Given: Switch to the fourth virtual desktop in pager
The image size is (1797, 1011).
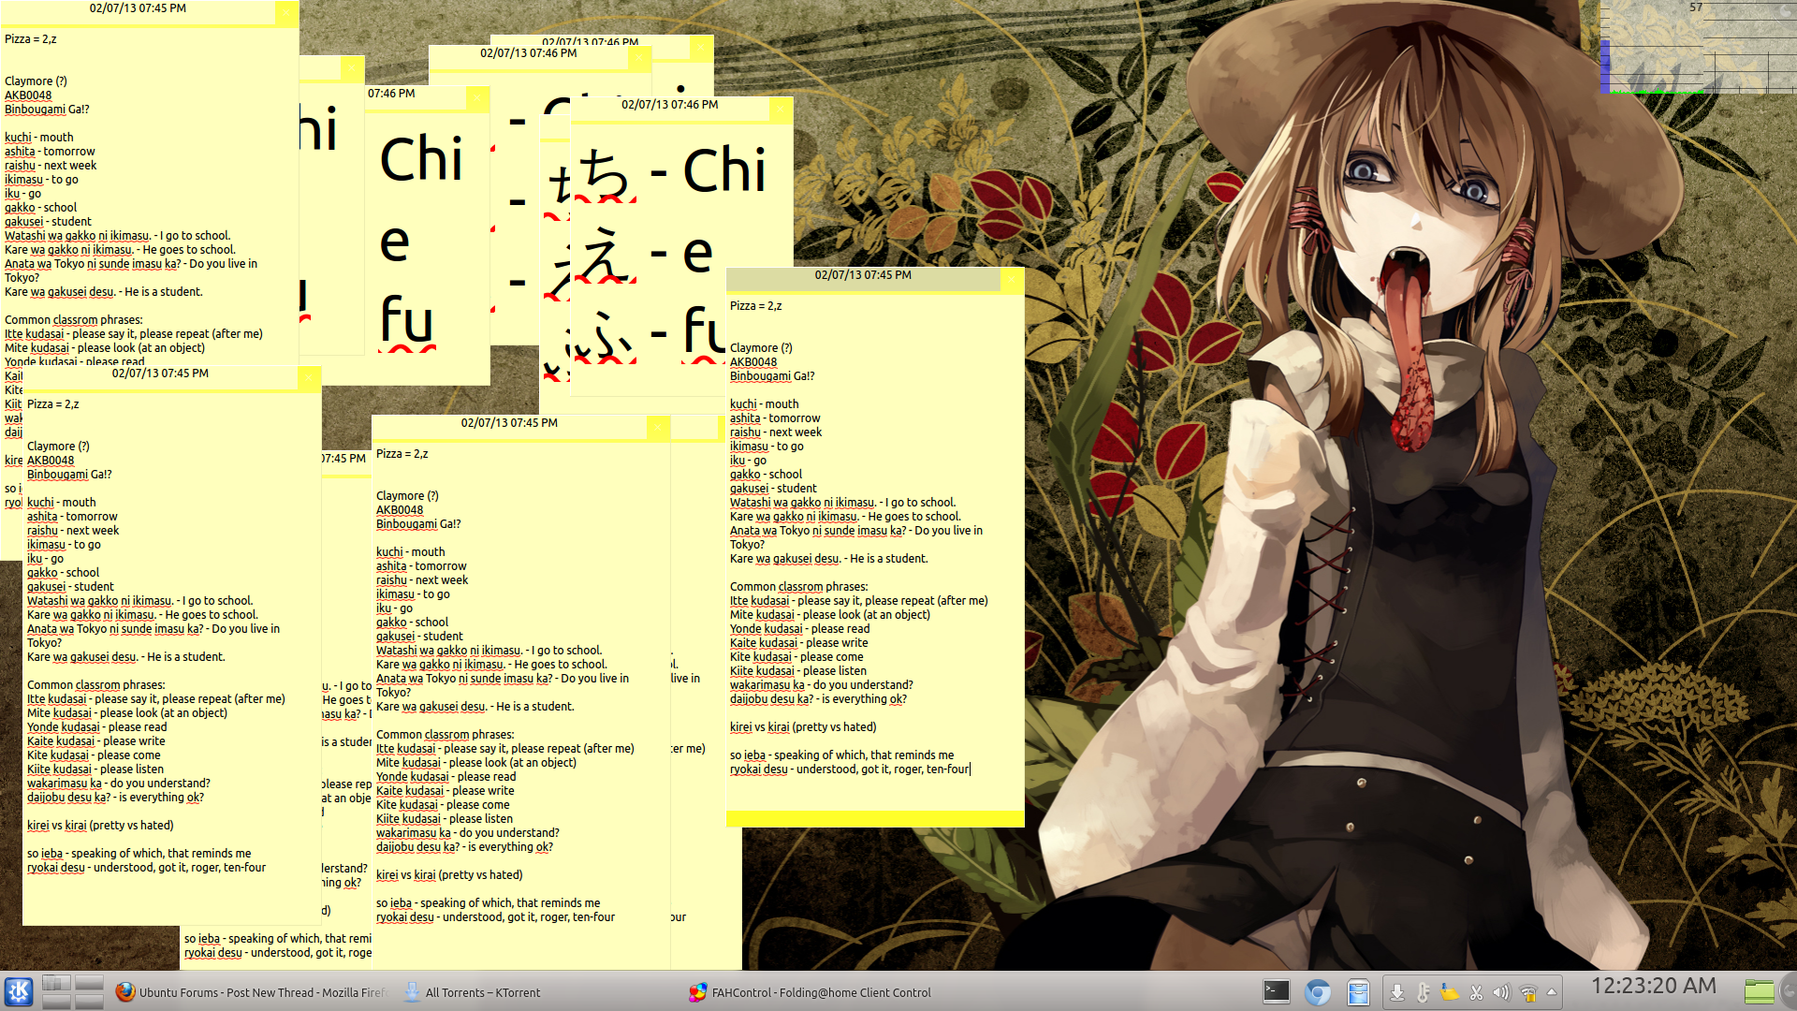Looking at the screenshot, I should tap(89, 1001).
